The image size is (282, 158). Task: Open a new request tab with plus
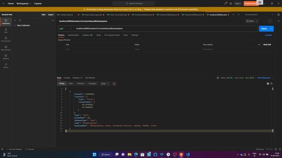point(233,14)
